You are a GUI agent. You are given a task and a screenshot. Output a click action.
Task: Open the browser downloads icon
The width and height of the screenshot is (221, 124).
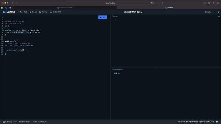(x=204, y=3)
